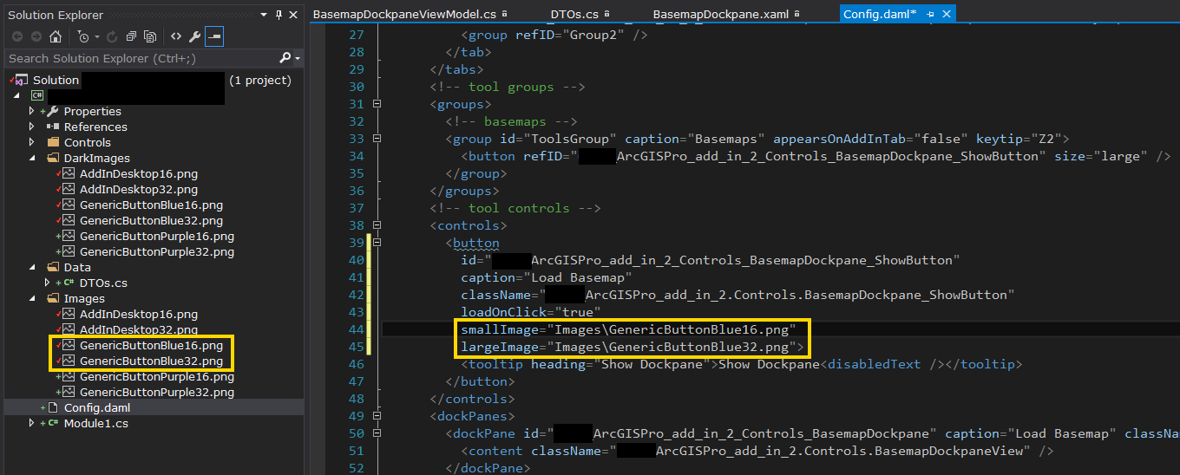Expand the References node
Viewport: 1180px width, 475px height.
[x=32, y=127]
